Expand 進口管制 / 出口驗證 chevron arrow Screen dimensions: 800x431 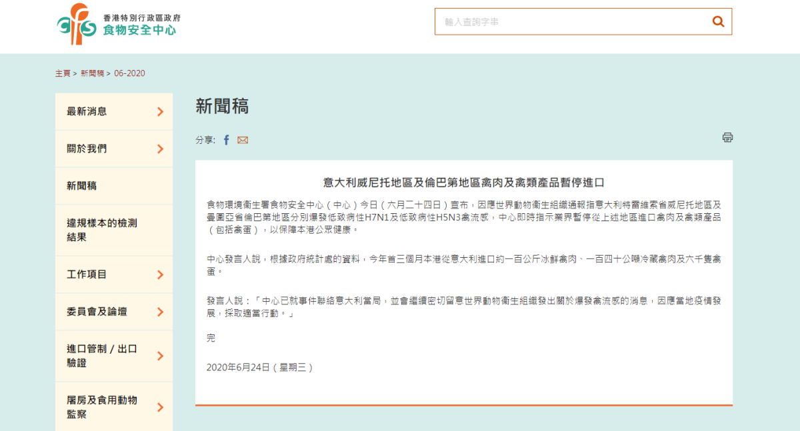[160, 356]
